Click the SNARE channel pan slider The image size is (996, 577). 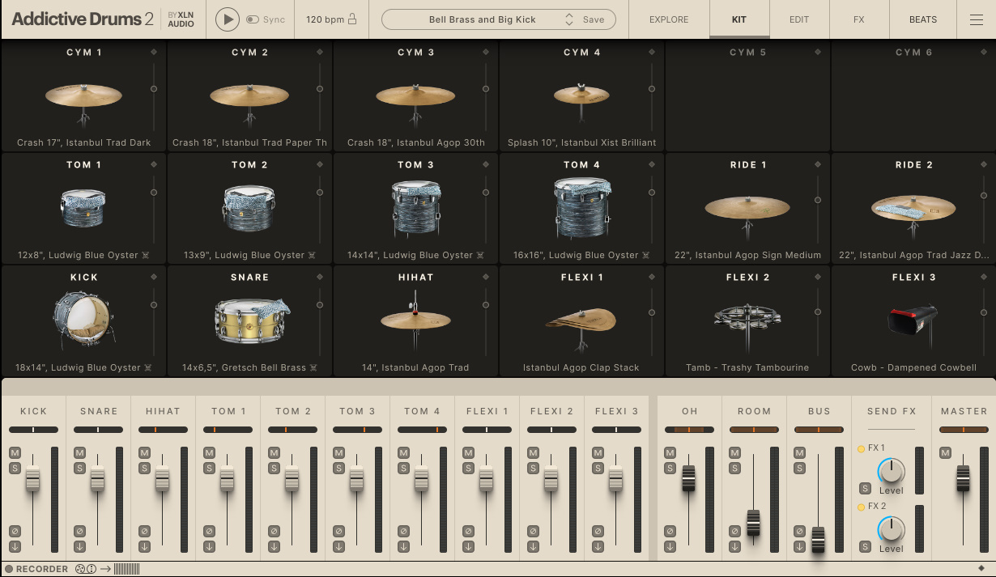point(98,430)
